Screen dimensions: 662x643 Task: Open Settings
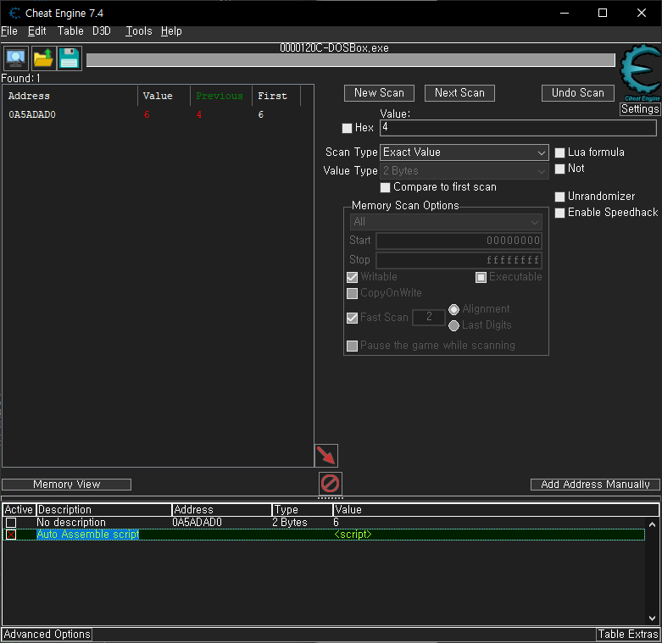[640, 108]
